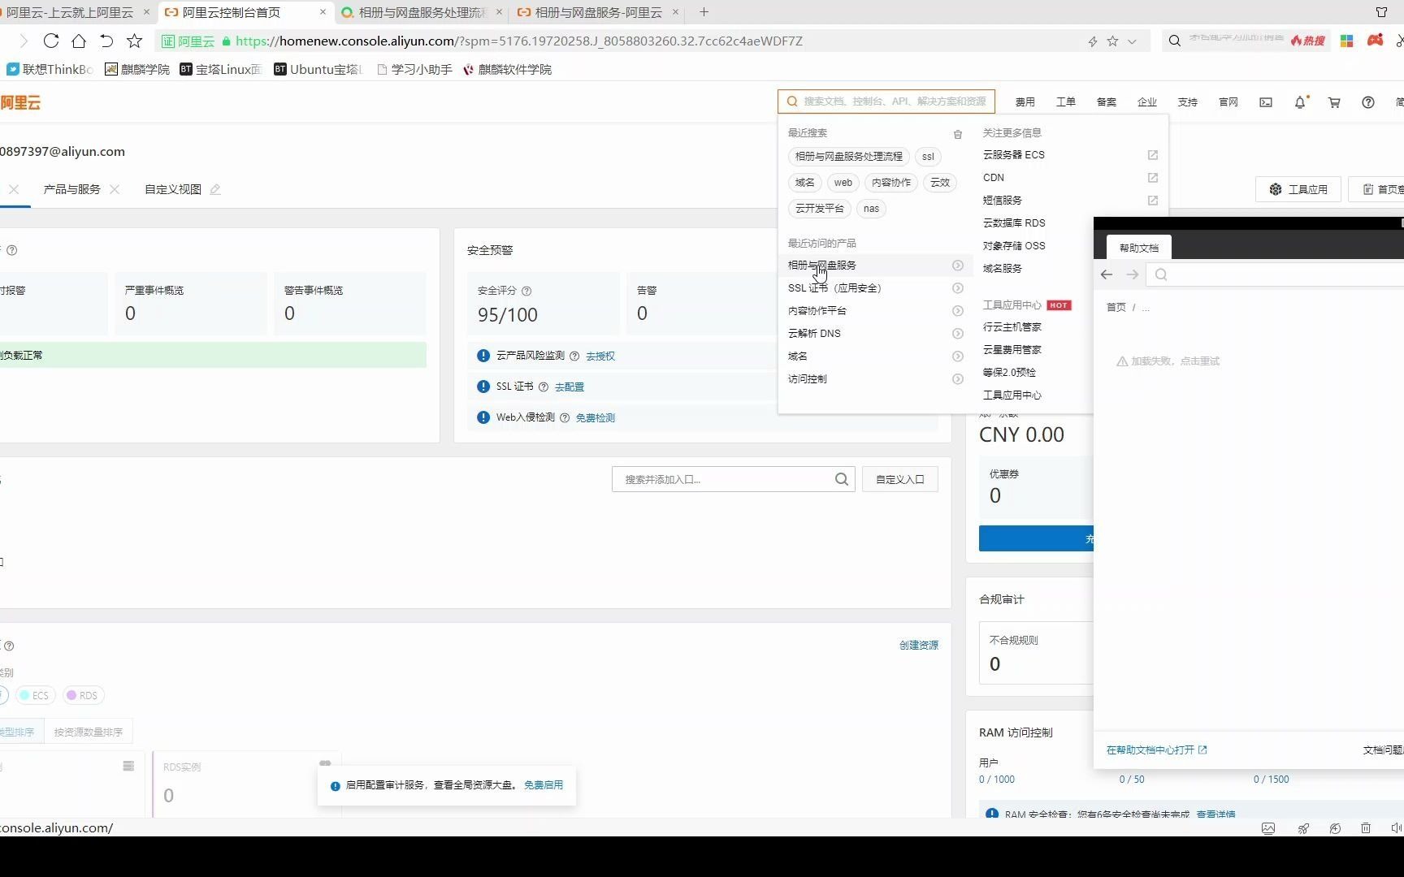1404x877 pixels.
Task: Click back arrow in the 帮助文档 panel
Action: coord(1107,274)
